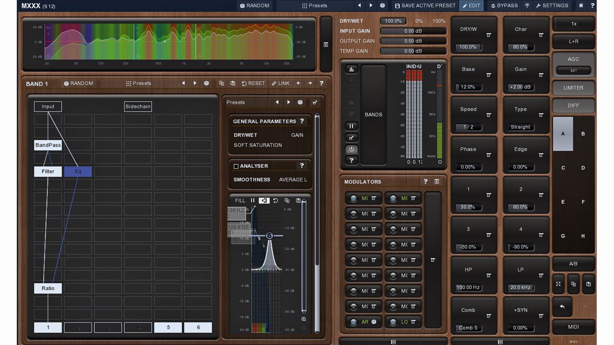Select preset slot B
614x345 pixels.
click(x=583, y=134)
